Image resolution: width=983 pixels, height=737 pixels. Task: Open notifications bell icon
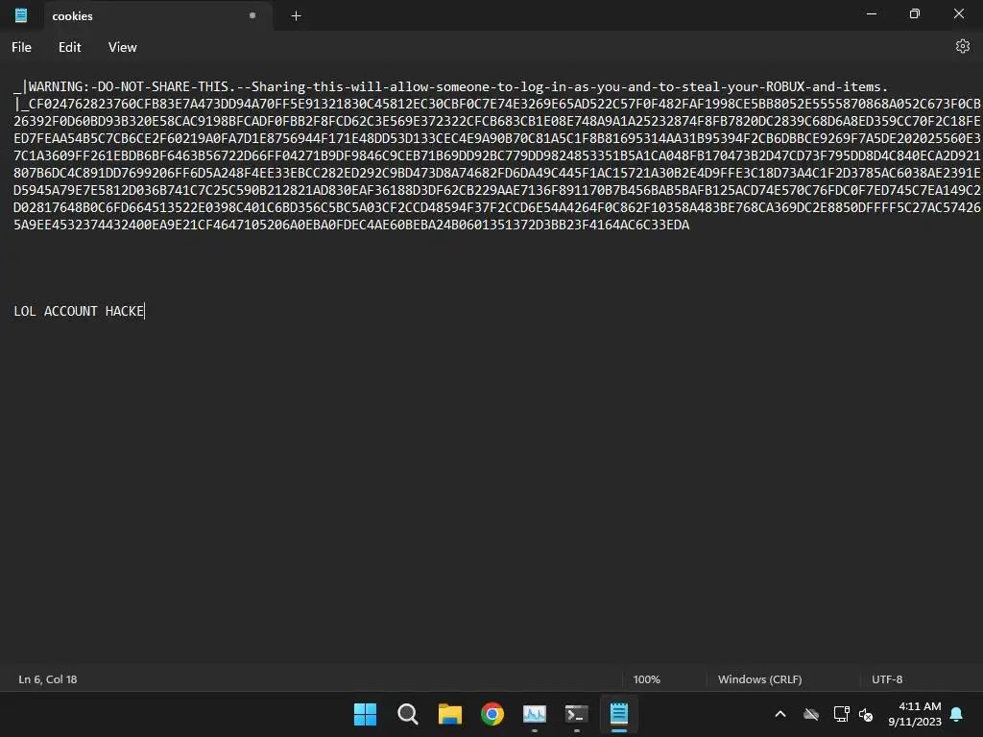[957, 714]
